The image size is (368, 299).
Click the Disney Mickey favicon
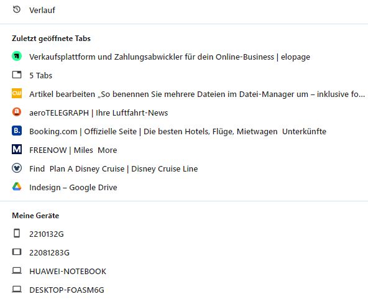pos(17,168)
